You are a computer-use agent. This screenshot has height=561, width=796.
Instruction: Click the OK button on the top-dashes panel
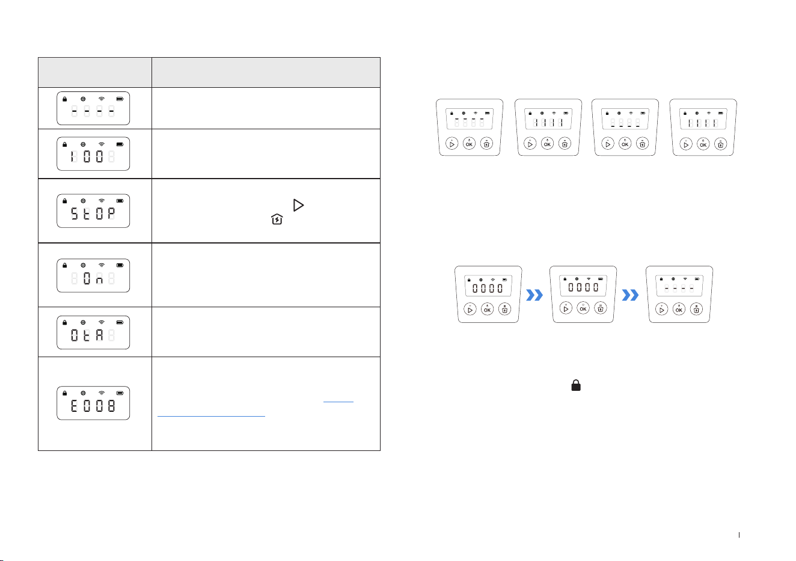pyautogui.click(x=469, y=144)
